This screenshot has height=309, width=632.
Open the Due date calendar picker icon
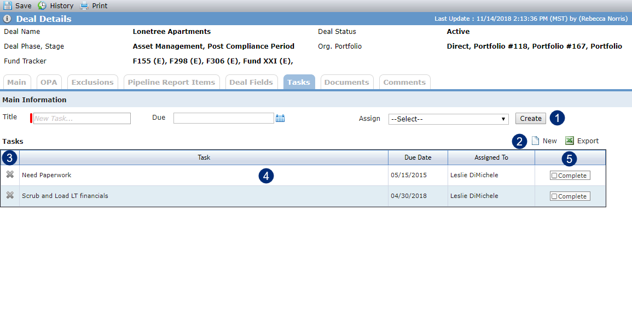coord(280,118)
